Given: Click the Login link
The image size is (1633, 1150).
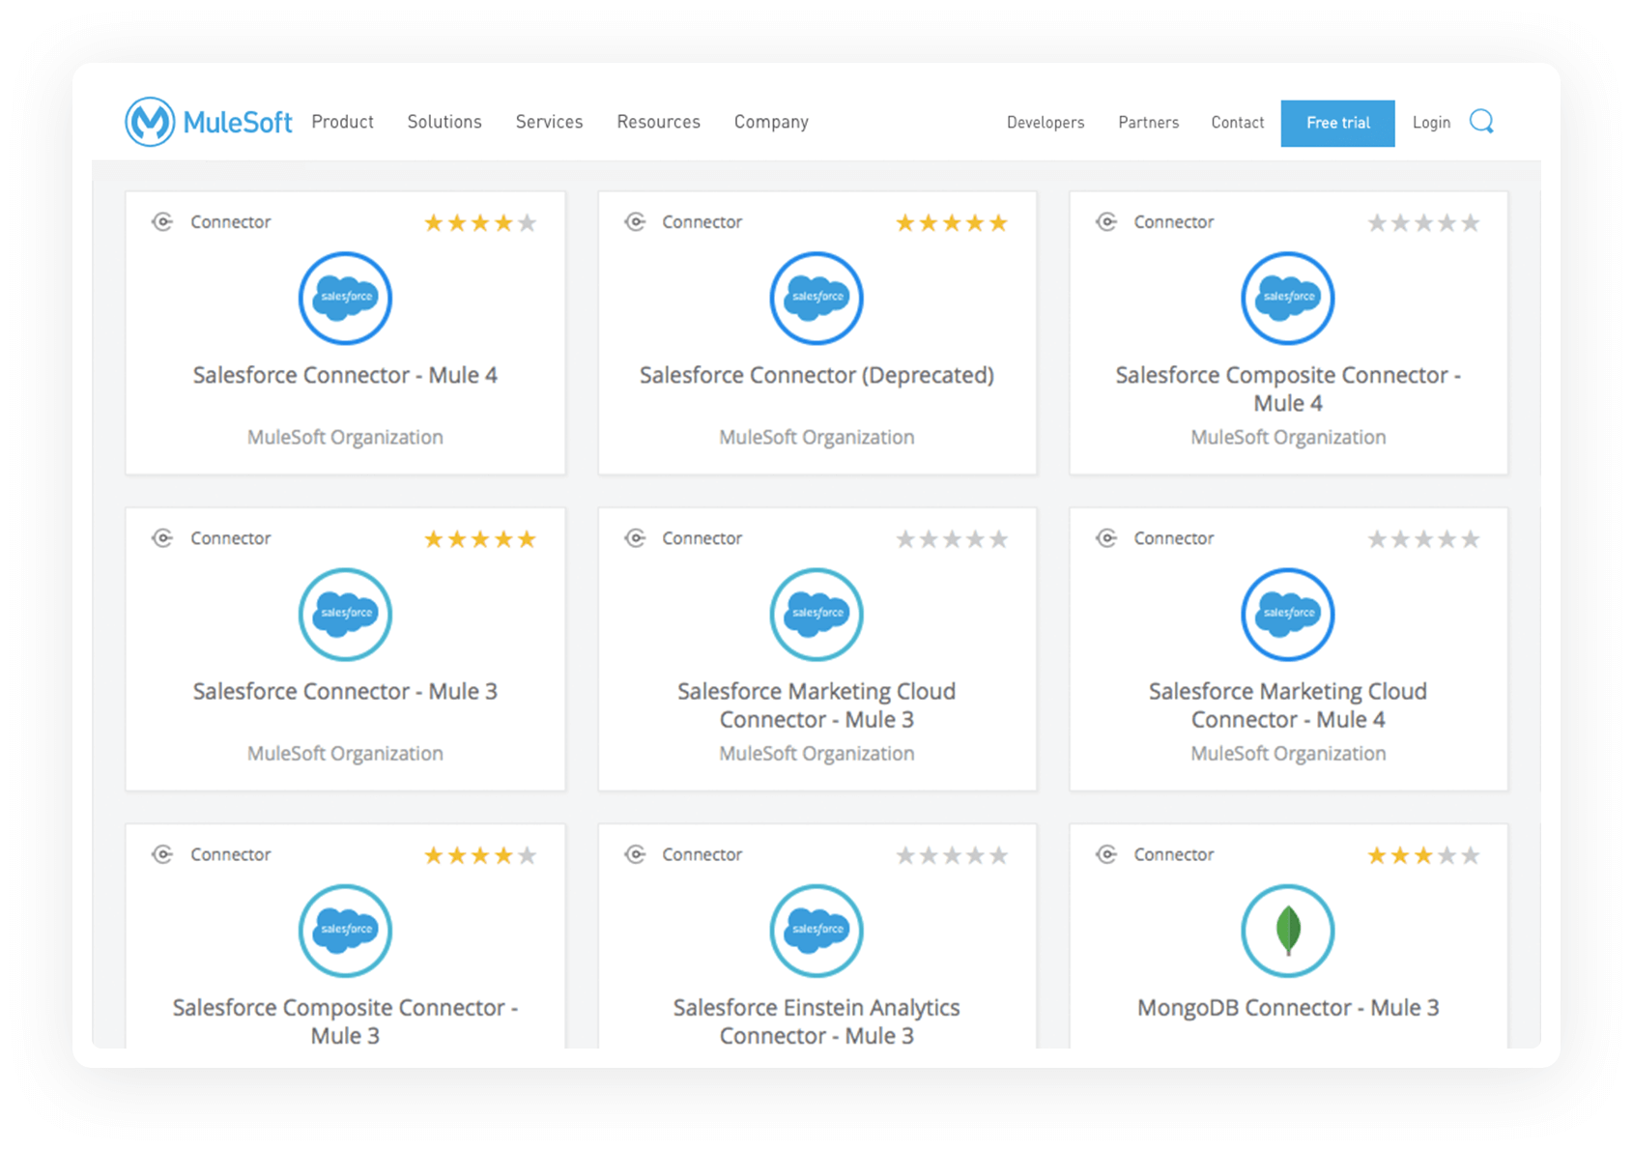Looking at the screenshot, I should point(1431,123).
